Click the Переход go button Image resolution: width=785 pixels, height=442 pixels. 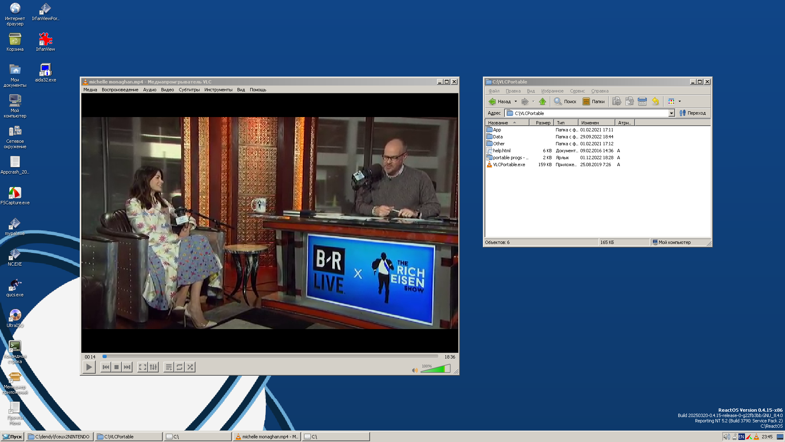pyautogui.click(x=693, y=113)
